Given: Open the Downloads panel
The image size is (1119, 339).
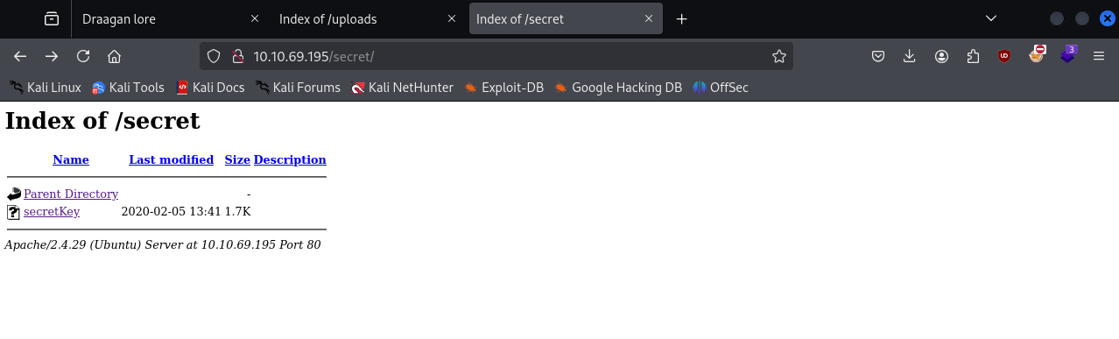Looking at the screenshot, I should (x=910, y=56).
